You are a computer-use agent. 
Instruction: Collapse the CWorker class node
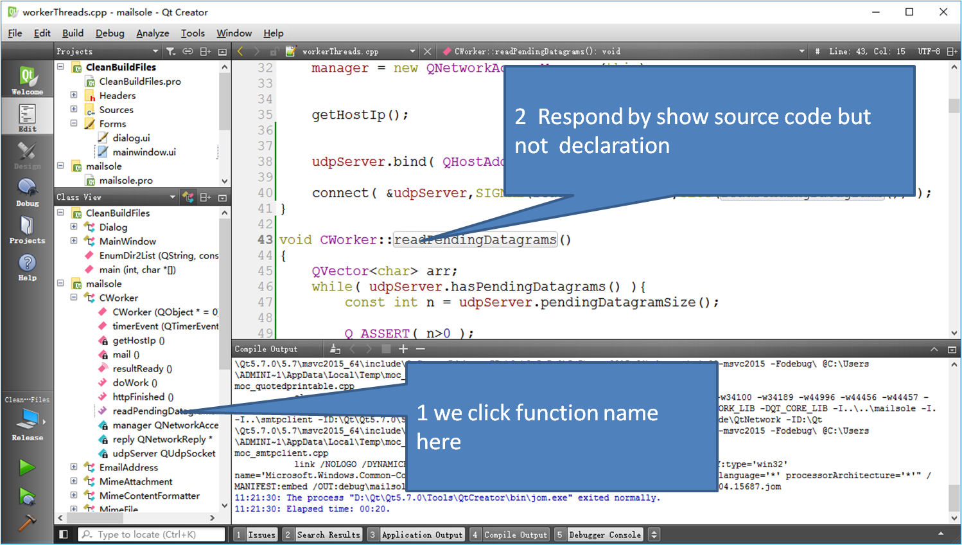tap(74, 298)
